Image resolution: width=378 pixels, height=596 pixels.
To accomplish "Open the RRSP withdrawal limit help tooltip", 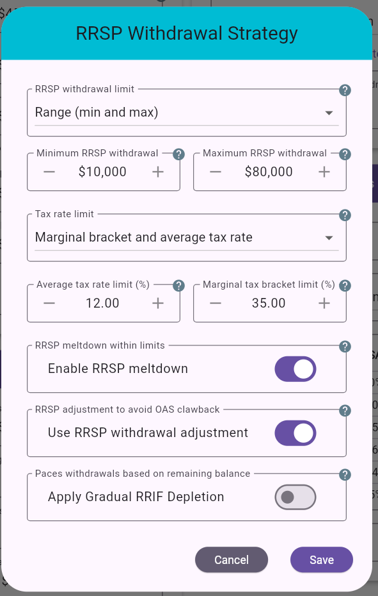I will [x=345, y=90].
